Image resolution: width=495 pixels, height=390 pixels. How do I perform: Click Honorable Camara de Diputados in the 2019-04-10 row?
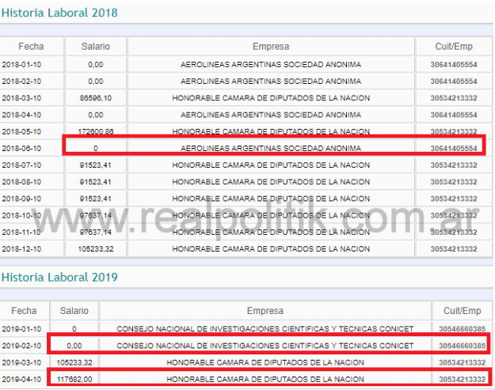(x=265, y=379)
